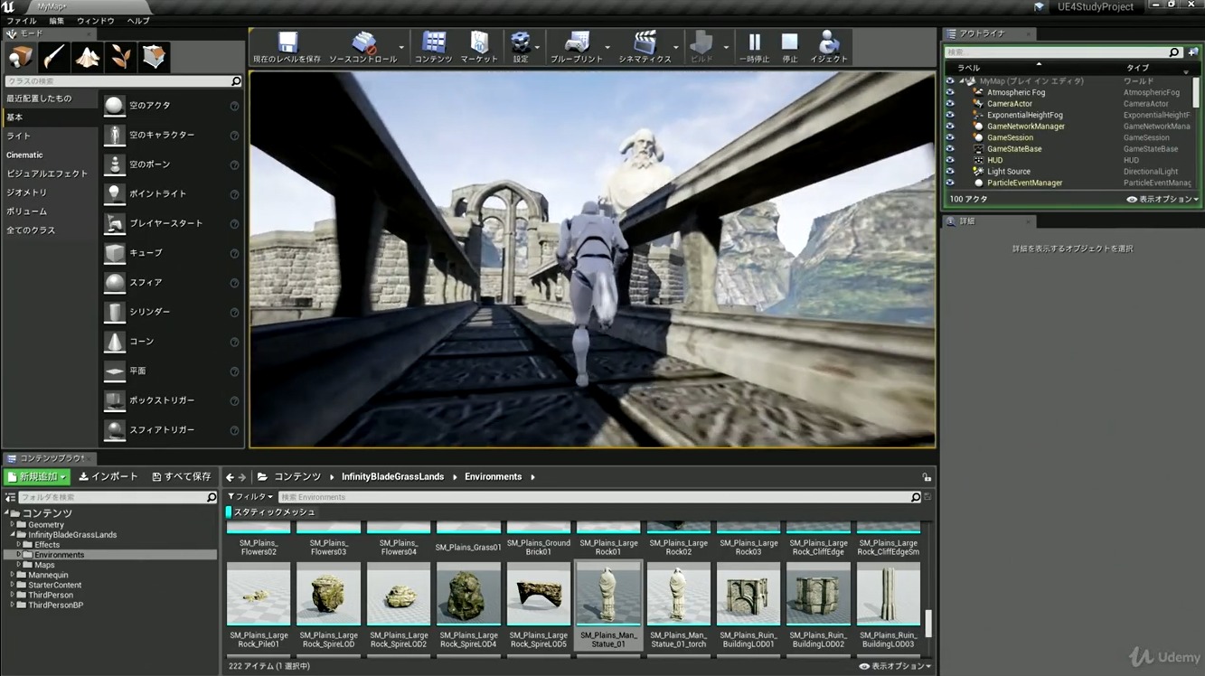Click the save current level toolbar icon
The height and width of the screenshot is (676, 1205).
(287, 43)
